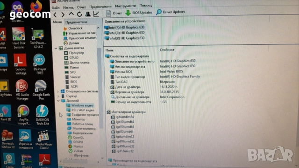Click the Стойност column header
The width and height of the screenshot is (299, 168).
point(167,50)
